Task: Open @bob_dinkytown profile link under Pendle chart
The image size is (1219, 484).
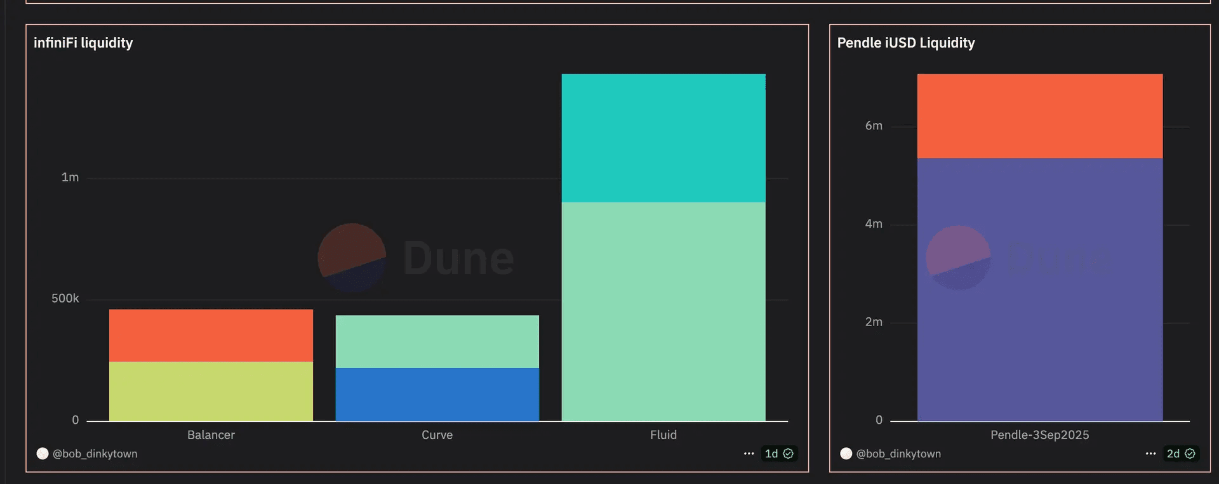Action: click(898, 454)
